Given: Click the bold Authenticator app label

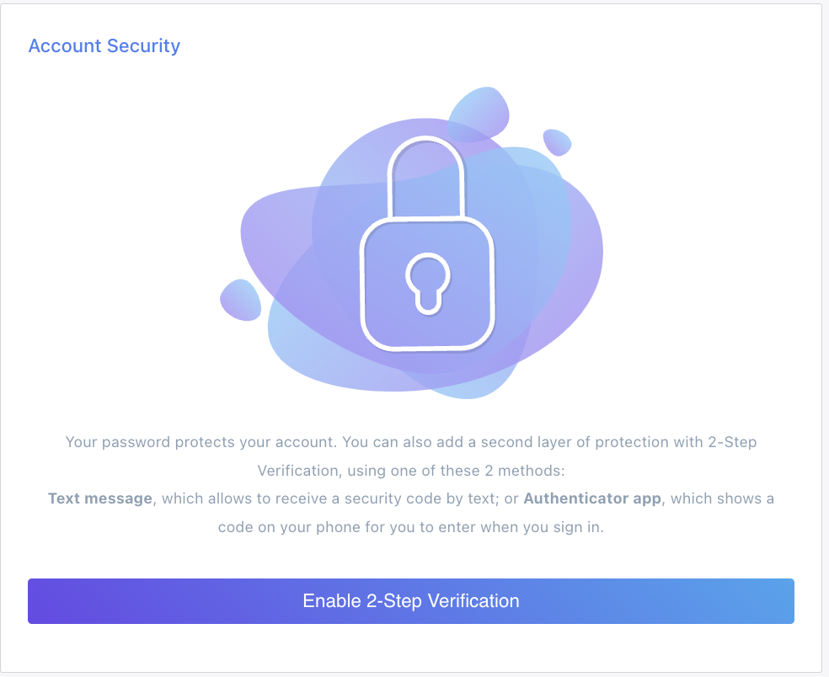Looking at the screenshot, I should tap(592, 498).
